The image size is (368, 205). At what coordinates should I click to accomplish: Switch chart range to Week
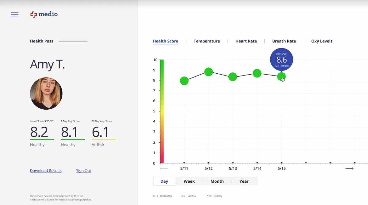point(189,181)
